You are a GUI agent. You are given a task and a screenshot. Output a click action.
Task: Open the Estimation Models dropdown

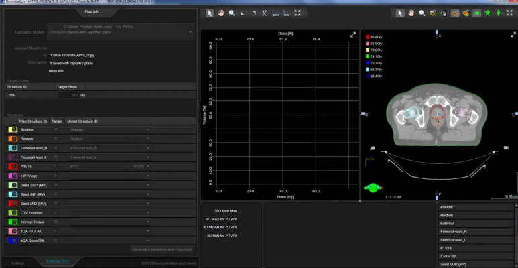190,31
